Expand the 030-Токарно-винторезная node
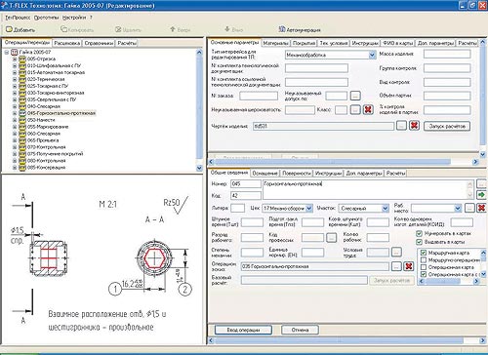The width and height of the screenshot is (488, 355). 15,93
